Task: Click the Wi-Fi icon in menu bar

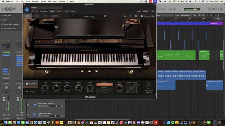Action: point(195,1)
